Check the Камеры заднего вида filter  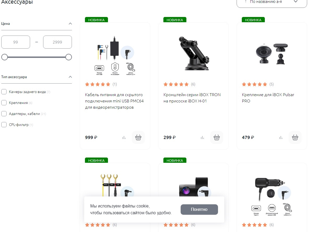pos(4,92)
